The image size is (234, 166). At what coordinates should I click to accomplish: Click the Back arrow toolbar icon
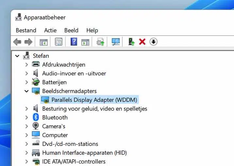coord(17,42)
